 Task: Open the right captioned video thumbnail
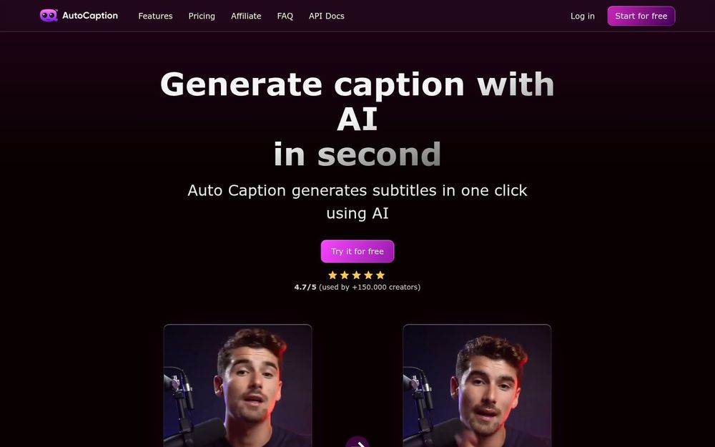[477, 386]
